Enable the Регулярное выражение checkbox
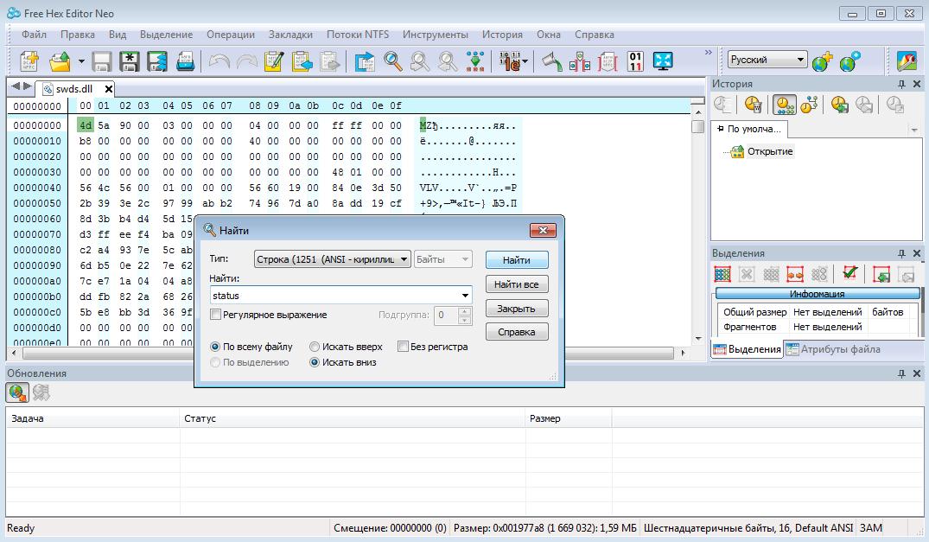Screen dimensions: 929x542 (216, 315)
